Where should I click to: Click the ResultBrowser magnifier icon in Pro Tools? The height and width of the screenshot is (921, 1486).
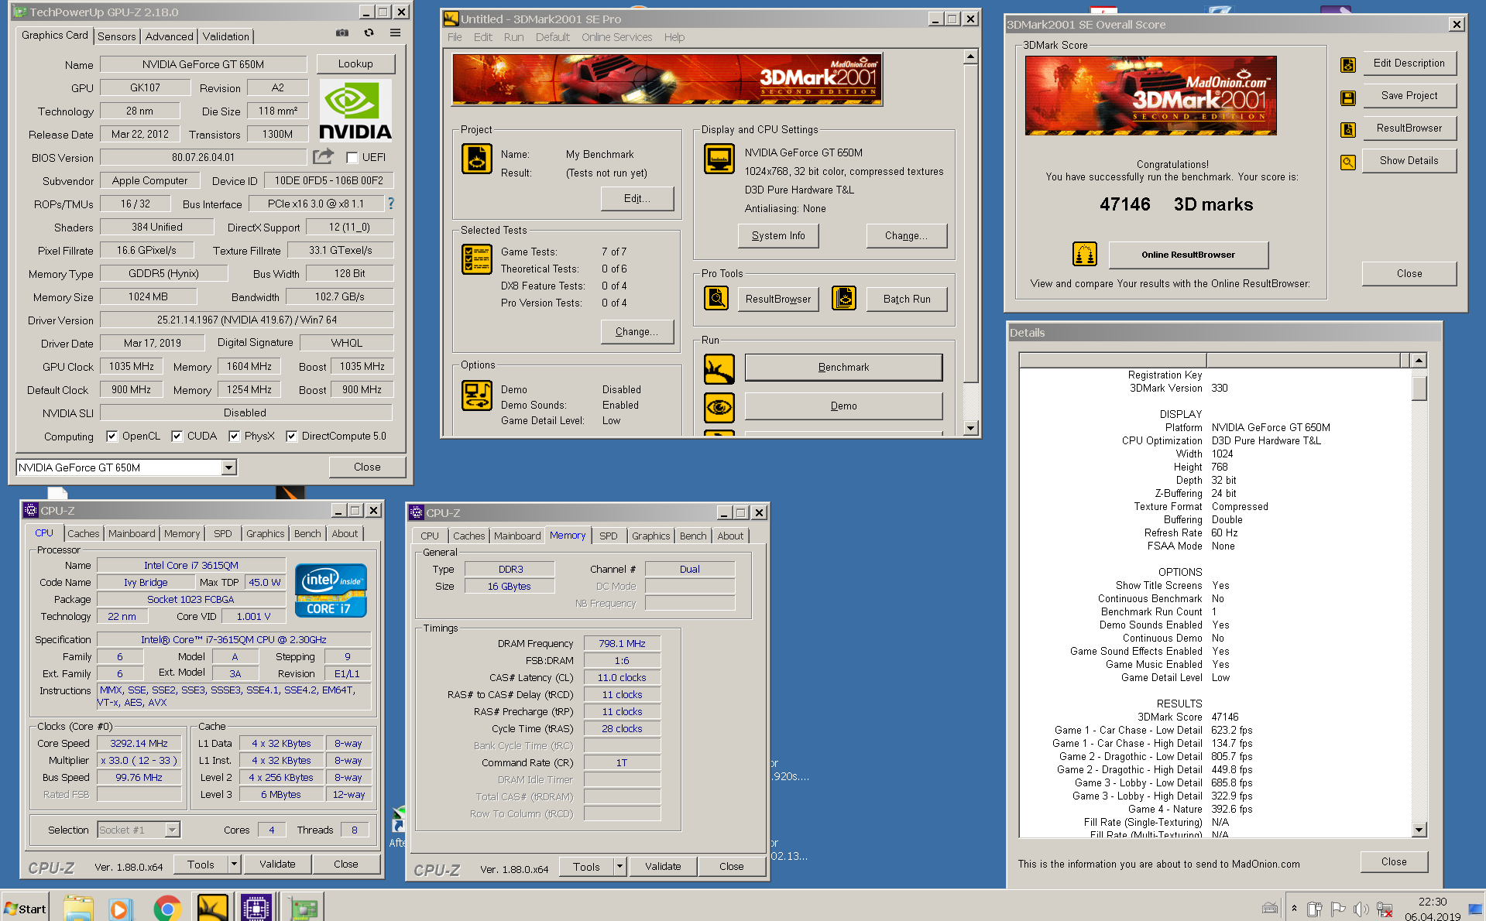tap(716, 298)
